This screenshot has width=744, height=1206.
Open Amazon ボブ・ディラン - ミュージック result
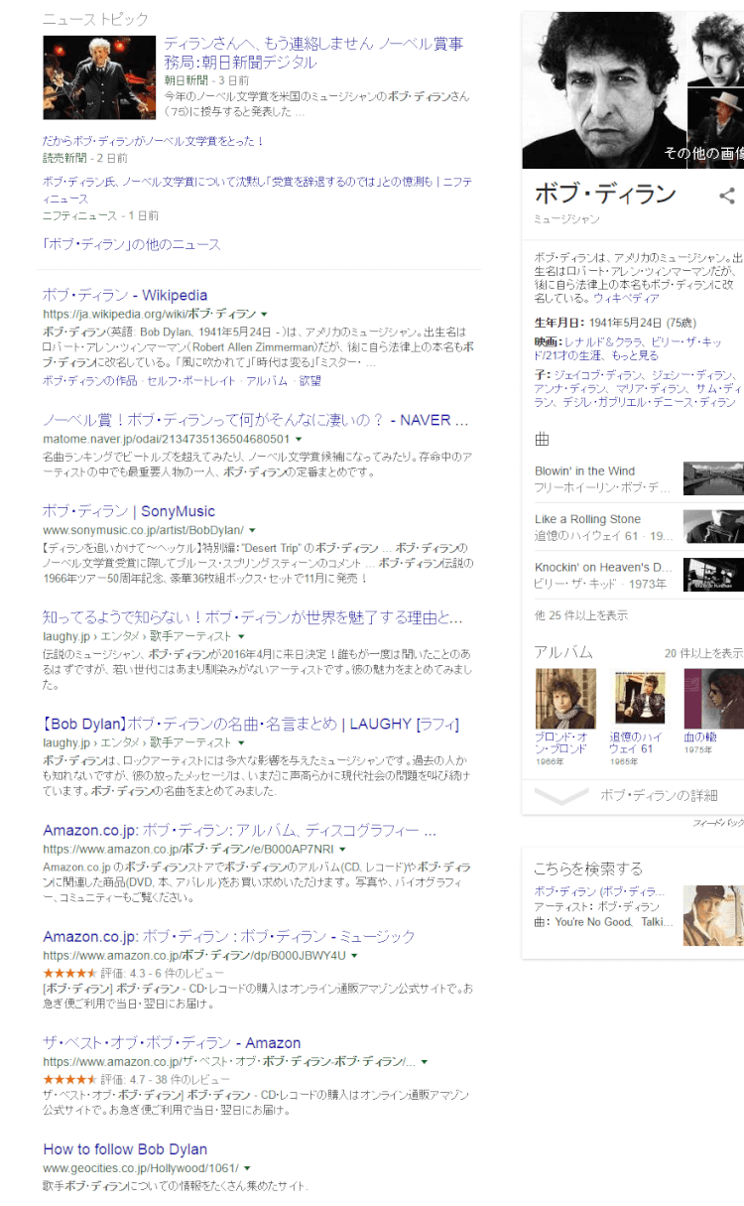(x=229, y=937)
